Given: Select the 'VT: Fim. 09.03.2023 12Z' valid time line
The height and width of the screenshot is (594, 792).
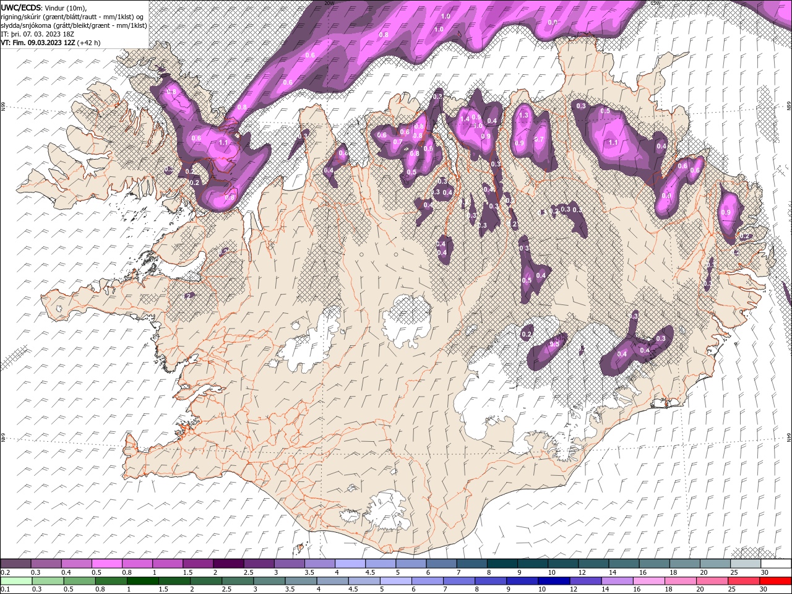Looking at the screenshot, I should tap(51, 43).
